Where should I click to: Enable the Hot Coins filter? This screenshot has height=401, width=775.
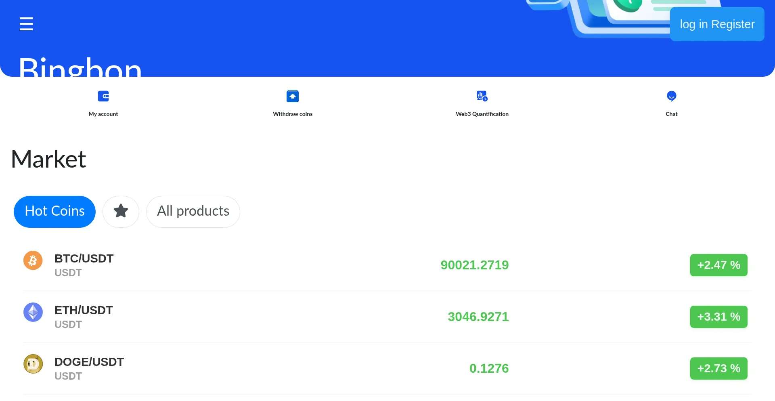click(x=54, y=211)
